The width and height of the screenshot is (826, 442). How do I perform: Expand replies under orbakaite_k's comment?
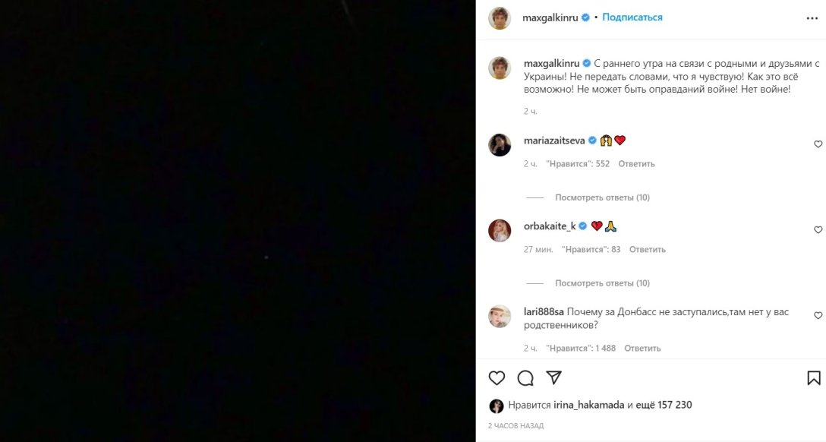pos(602,283)
